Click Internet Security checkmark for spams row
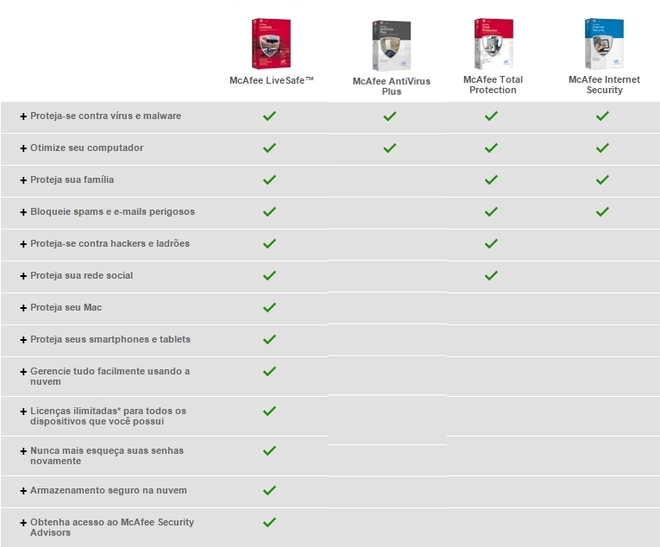The width and height of the screenshot is (660, 547). [603, 211]
